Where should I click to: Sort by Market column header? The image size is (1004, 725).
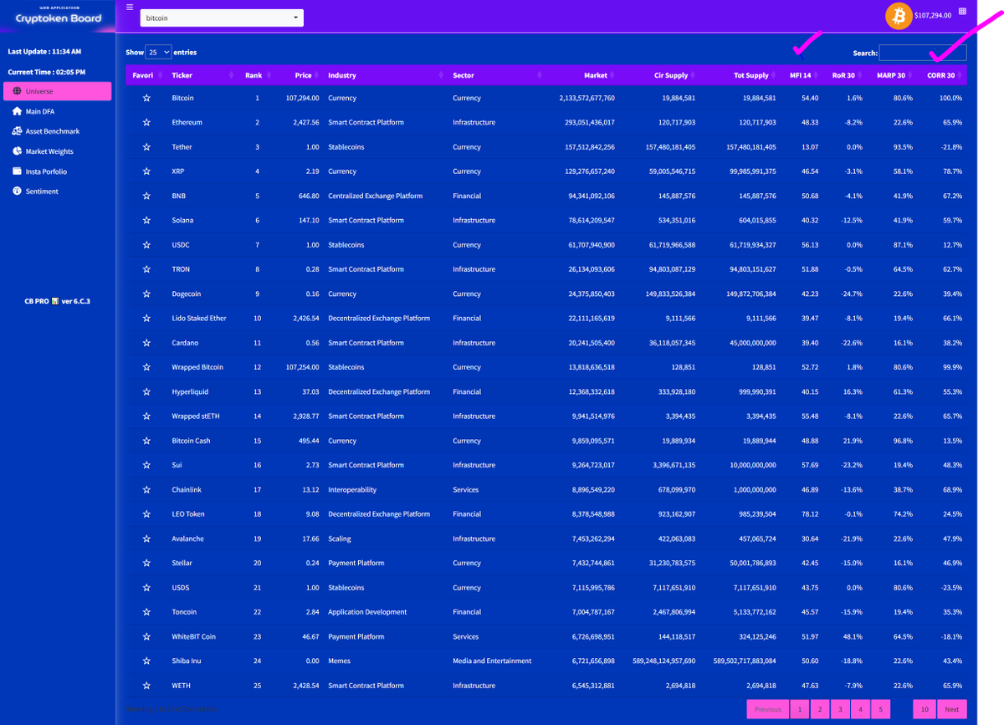point(583,75)
